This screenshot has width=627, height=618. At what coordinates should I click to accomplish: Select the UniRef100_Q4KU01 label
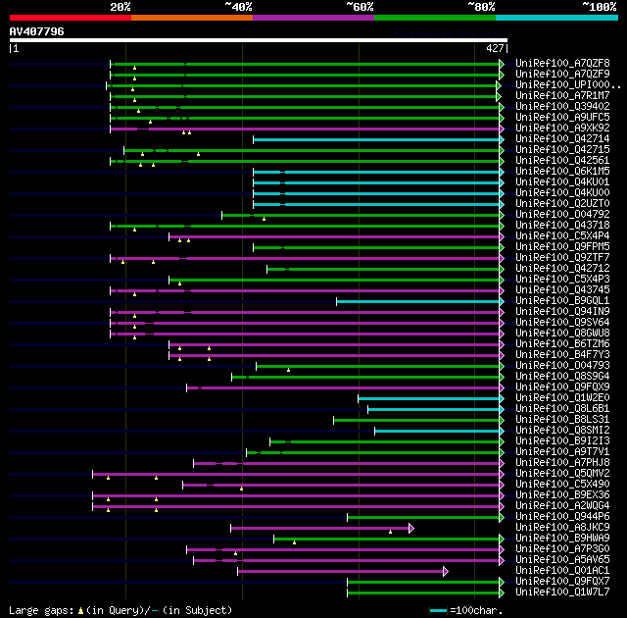562,182
